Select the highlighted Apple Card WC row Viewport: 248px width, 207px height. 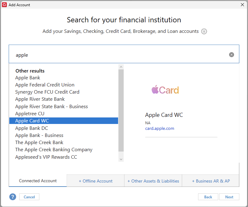pyautogui.click(x=64, y=121)
